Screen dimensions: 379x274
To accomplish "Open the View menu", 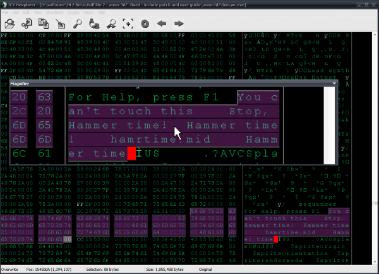I will point(38,13).
